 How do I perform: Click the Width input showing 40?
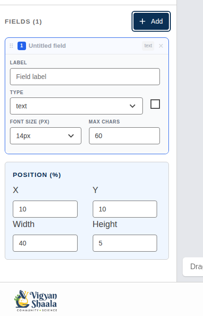[45, 243]
